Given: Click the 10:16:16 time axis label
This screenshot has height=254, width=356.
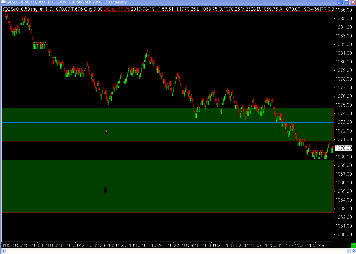Looking at the screenshot, I should 138,245.
